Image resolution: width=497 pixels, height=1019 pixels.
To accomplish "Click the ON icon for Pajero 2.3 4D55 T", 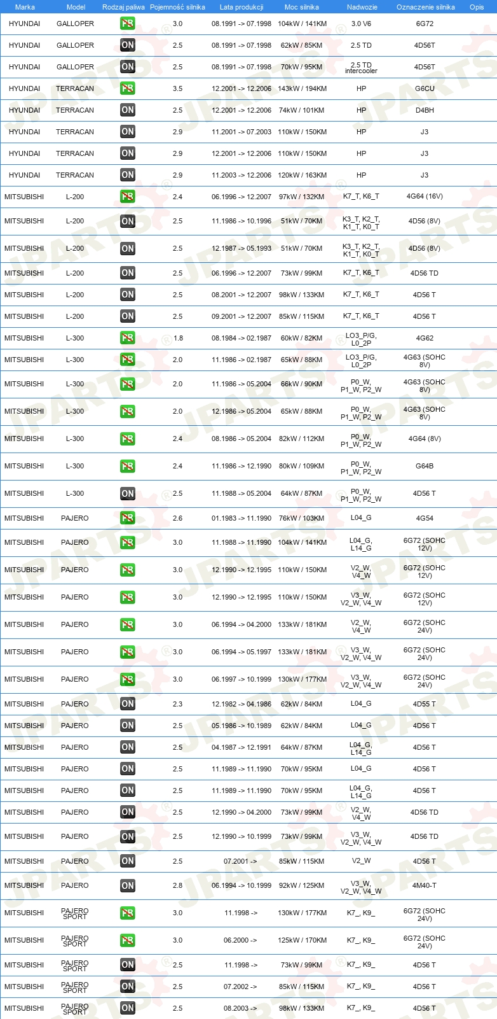I will [x=128, y=704].
